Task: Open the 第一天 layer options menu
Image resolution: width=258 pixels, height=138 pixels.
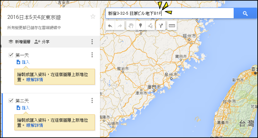Action: point(92,55)
